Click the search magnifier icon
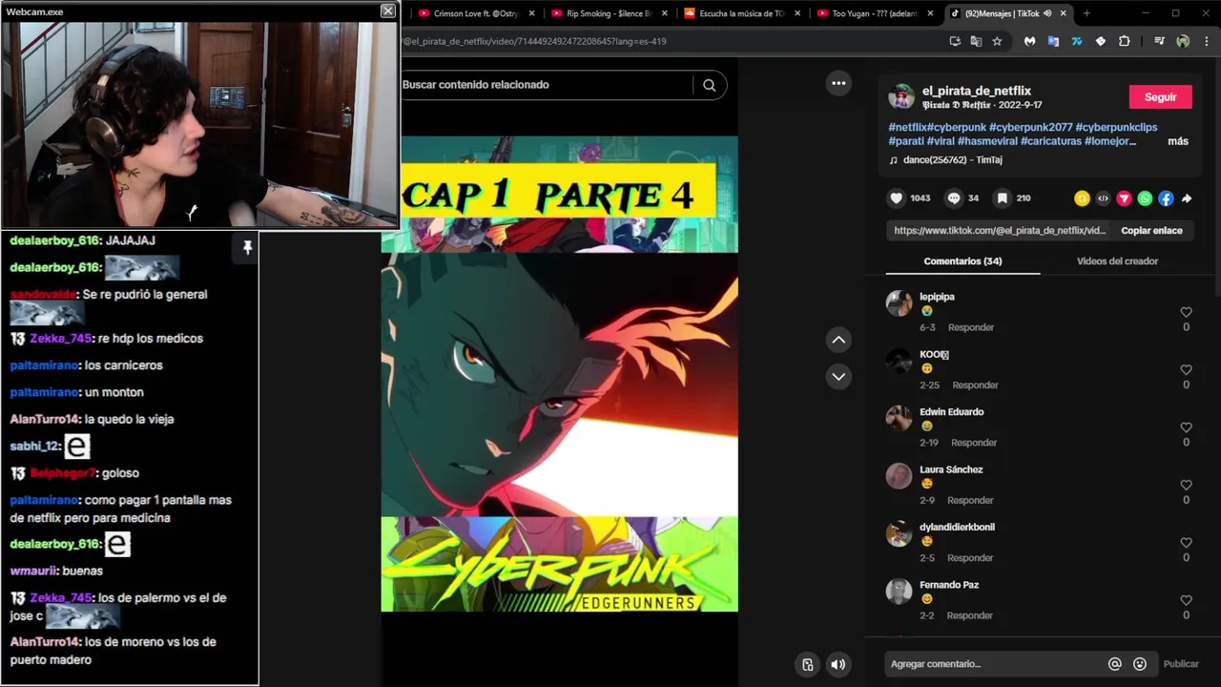Image resolution: width=1221 pixels, height=687 pixels. (709, 85)
